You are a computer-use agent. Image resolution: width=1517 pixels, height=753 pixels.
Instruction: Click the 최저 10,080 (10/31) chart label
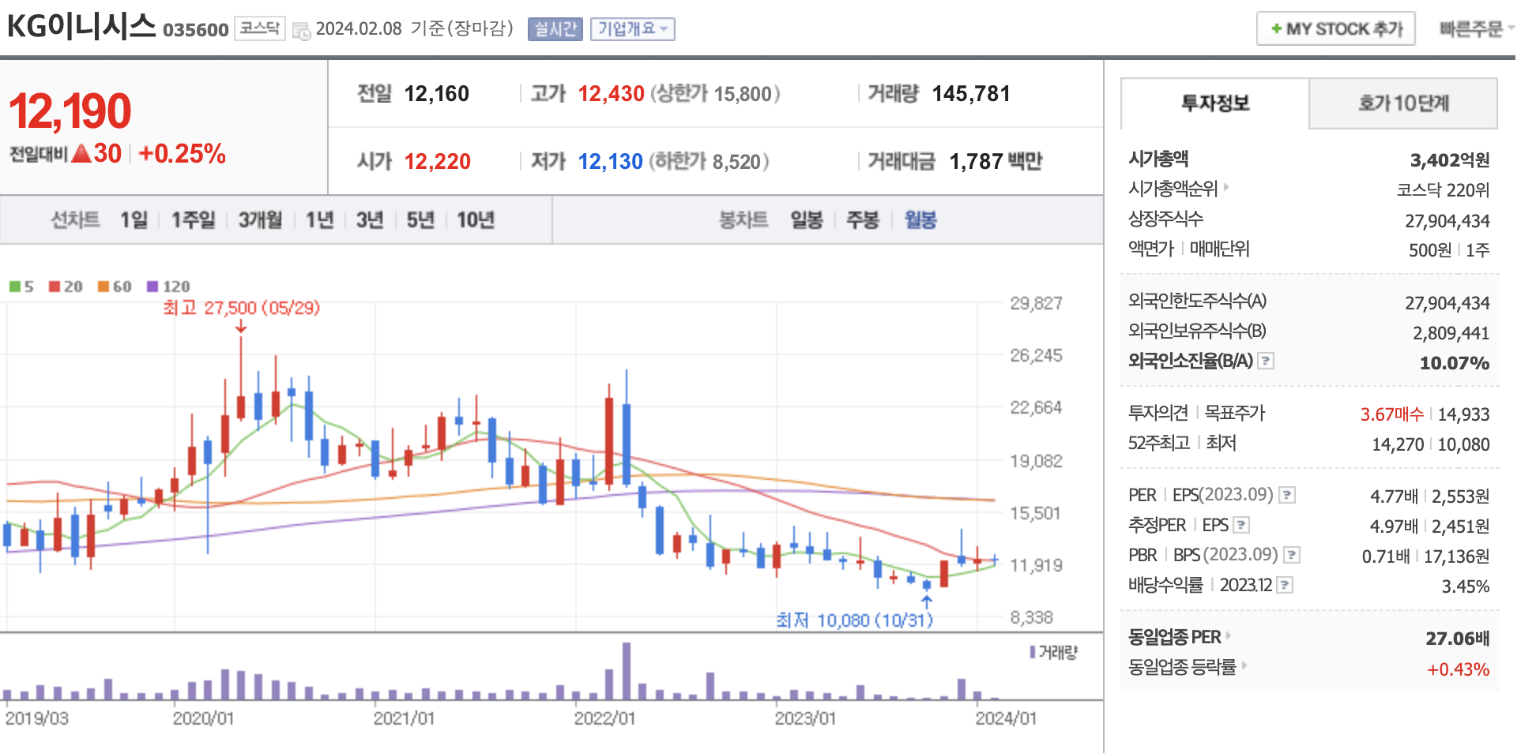tap(854, 620)
